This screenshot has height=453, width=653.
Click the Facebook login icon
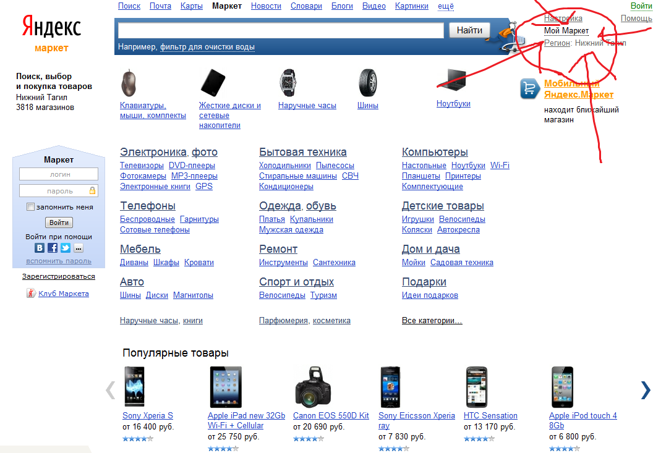click(53, 248)
